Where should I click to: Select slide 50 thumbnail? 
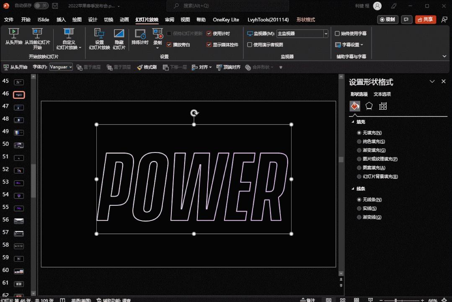point(19,145)
